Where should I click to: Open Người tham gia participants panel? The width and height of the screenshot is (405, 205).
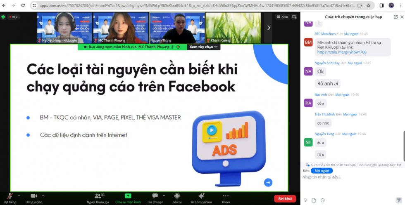point(98,196)
